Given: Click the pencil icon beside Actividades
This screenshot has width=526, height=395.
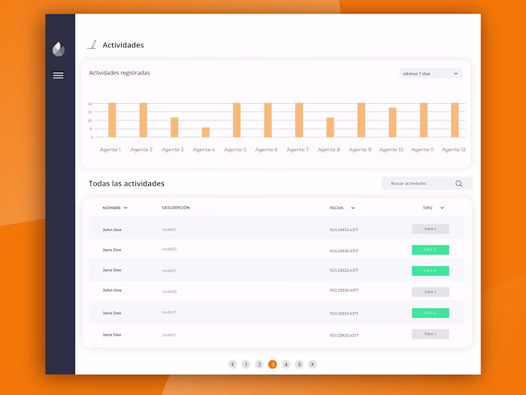Looking at the screenshot, I should 92,44.
